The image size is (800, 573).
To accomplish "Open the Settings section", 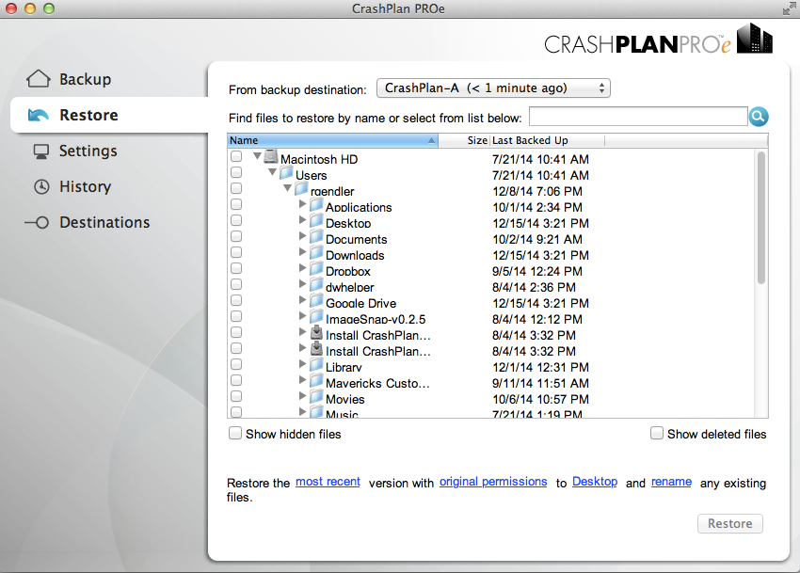I will tap(88, 151).
